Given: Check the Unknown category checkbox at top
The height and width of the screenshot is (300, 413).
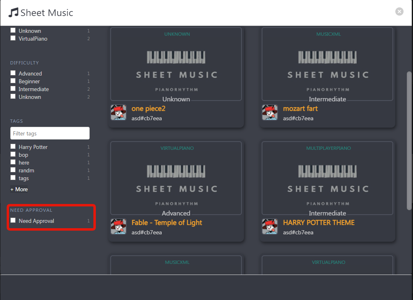Looking at the screenshot, I should [x=13, y=30].
